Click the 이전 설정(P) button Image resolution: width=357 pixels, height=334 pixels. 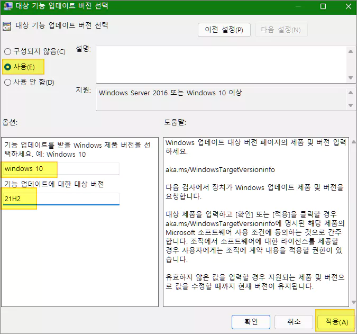(224, 30)
